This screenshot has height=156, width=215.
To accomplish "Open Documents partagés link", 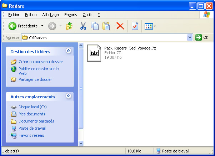I will click(x=36, y=121).
